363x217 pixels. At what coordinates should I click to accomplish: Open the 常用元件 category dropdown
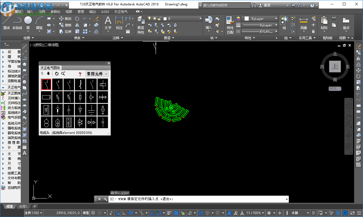pyautogui.click(x=97, y=74)
